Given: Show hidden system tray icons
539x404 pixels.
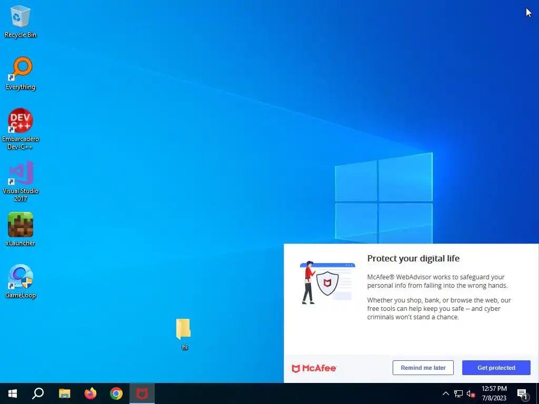Looking at the screenshot, I should [445, 393].
